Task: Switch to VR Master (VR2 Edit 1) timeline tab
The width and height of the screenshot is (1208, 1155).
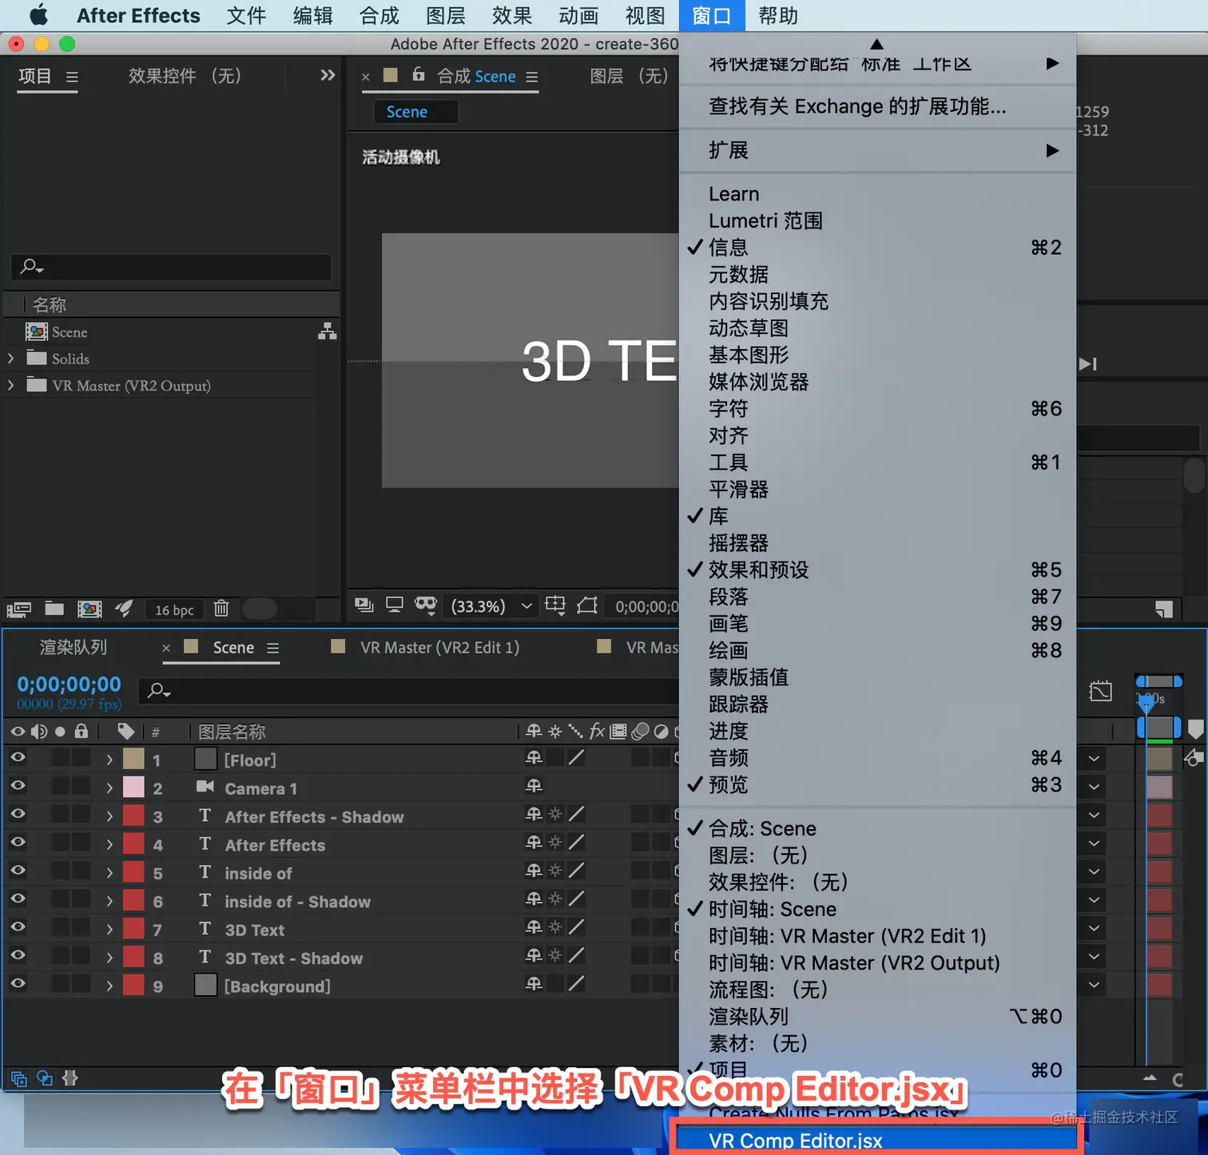Action: point(439,648)
